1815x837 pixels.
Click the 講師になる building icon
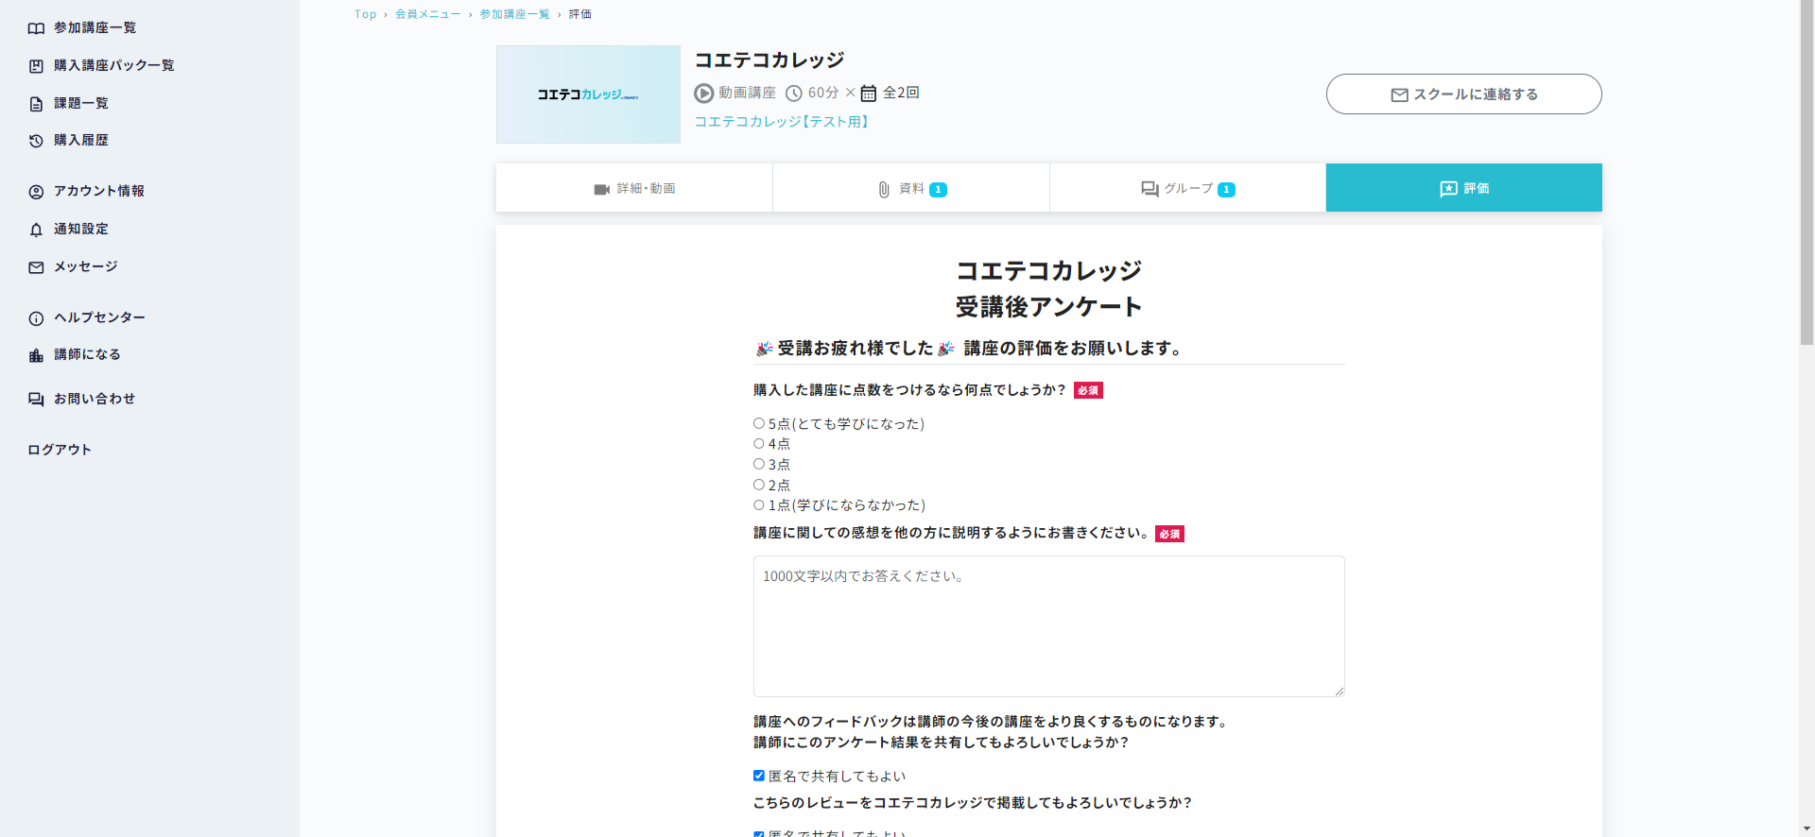(x=36, y=355)
